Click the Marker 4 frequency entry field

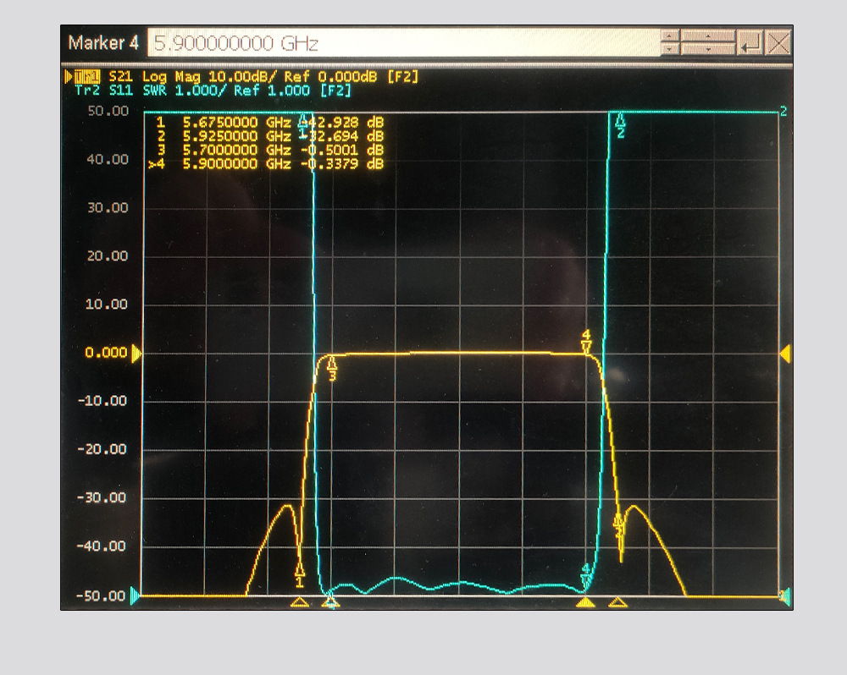[x=403, y=42]
